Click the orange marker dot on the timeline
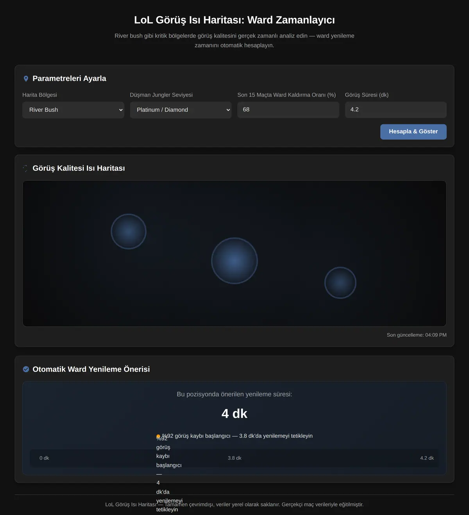This screenshot has height=515, width=469. [158, 436]
